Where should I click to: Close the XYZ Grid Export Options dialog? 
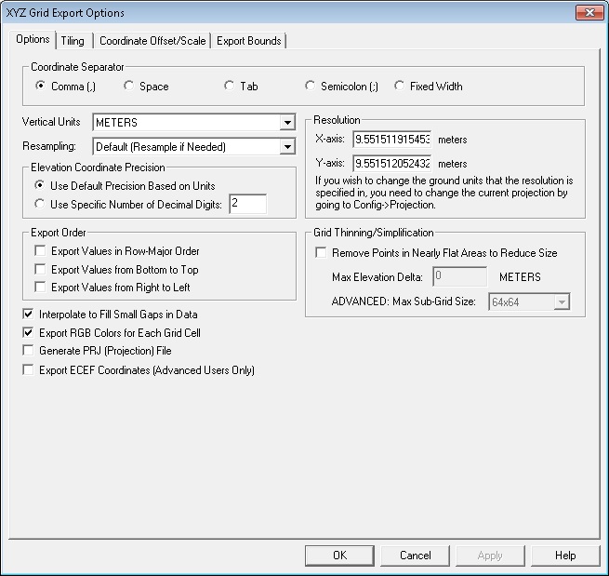[587, 13]
